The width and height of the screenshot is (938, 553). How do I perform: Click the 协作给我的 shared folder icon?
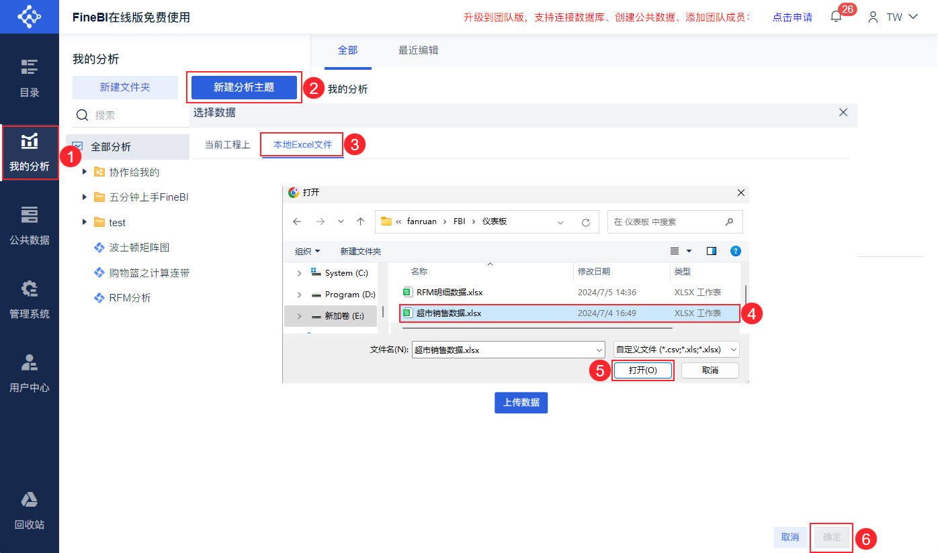[x=99, y=172]
